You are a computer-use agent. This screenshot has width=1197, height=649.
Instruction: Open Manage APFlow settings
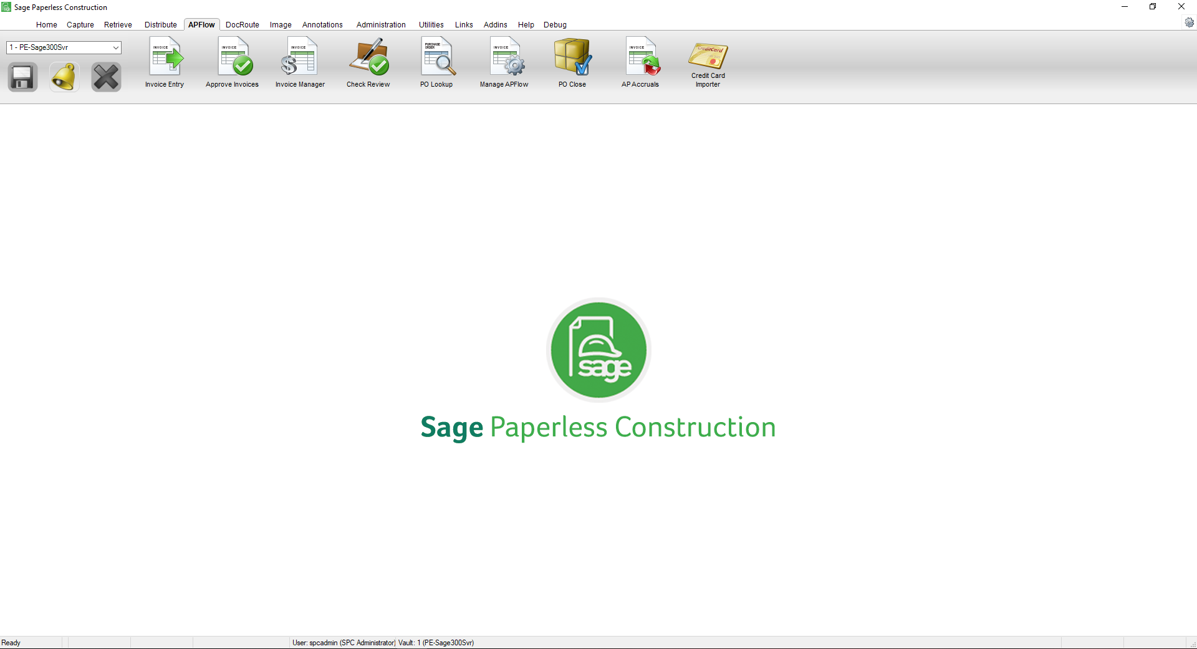point(504,63)
